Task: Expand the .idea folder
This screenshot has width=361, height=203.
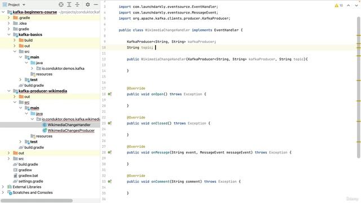Action: [x=9, y=23]
